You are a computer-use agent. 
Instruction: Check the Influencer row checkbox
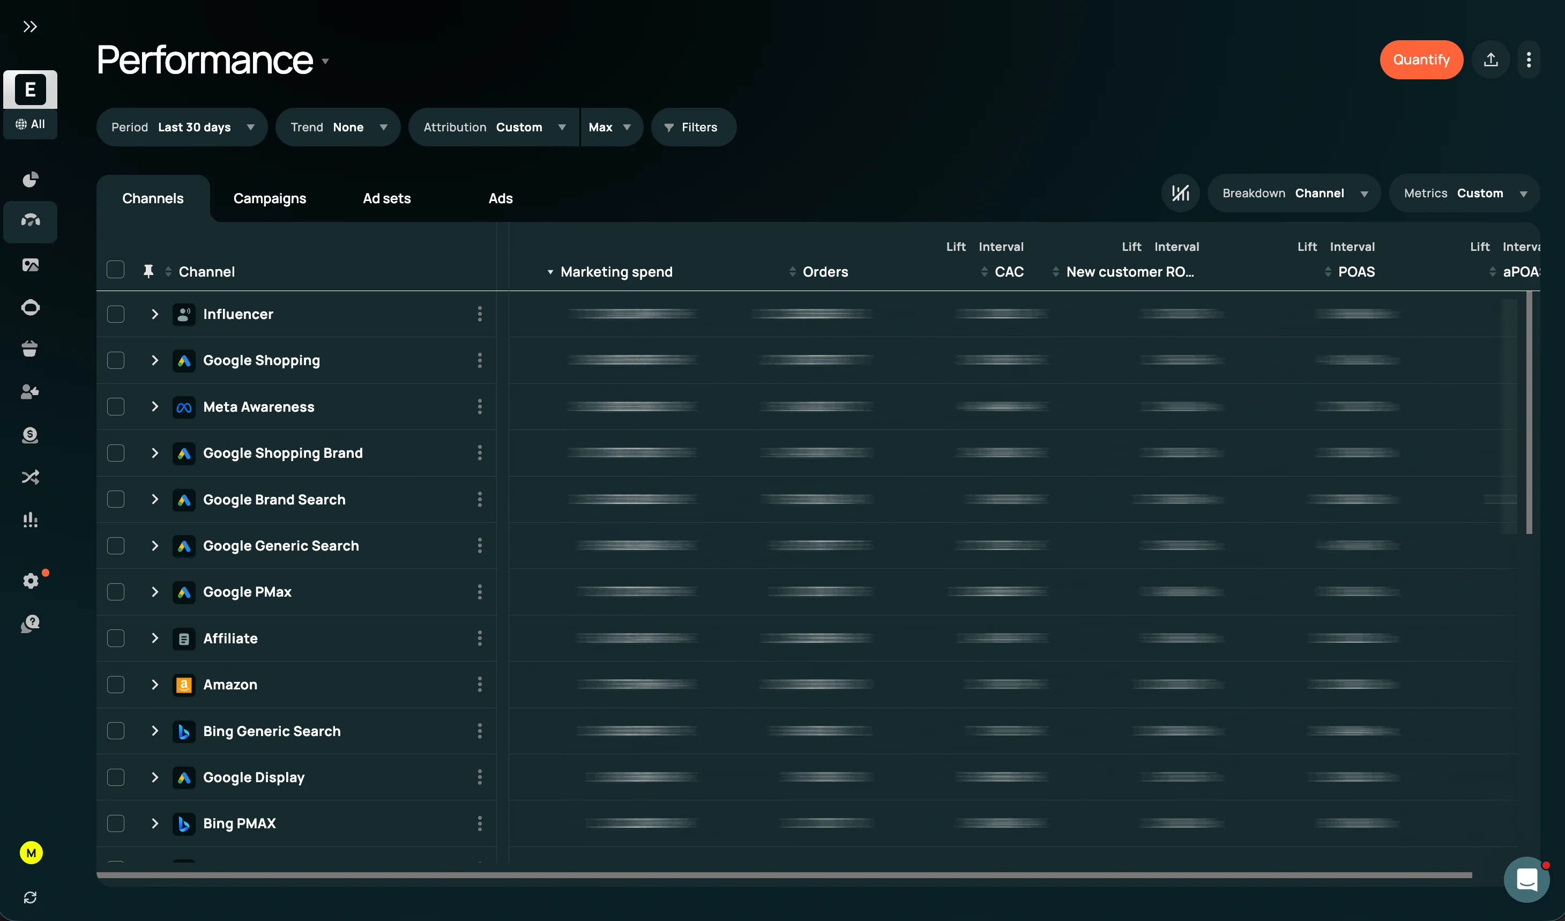(x=116, y=314)
